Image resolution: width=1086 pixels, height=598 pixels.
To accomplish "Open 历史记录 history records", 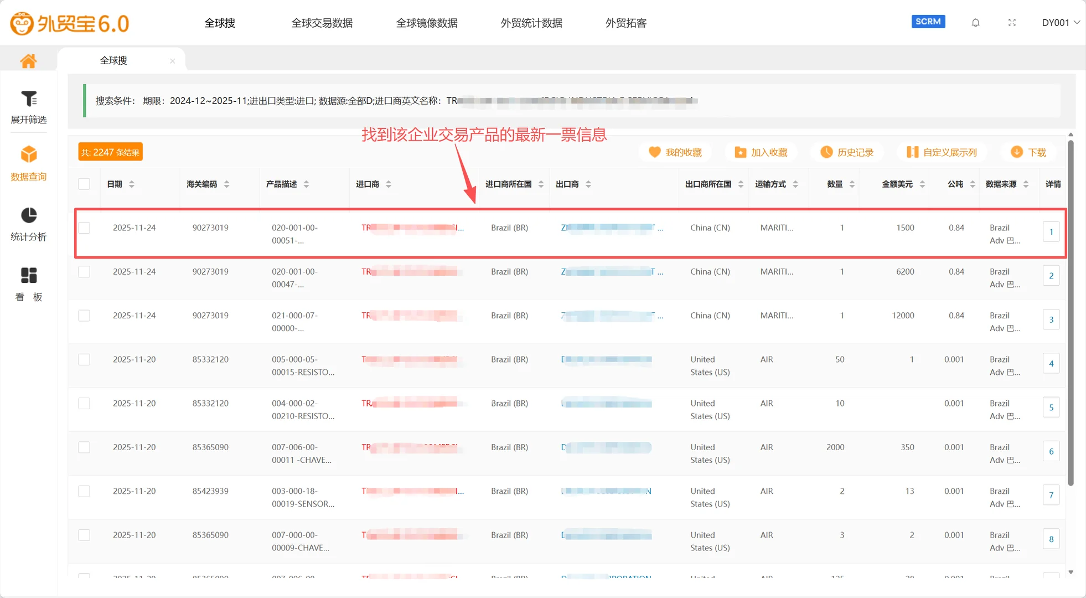I will [x=847, y=152].
